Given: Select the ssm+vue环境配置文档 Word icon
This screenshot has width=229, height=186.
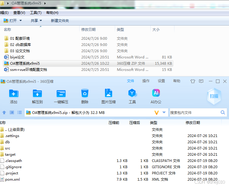Looking at the screenshot, I should (7, 69).
